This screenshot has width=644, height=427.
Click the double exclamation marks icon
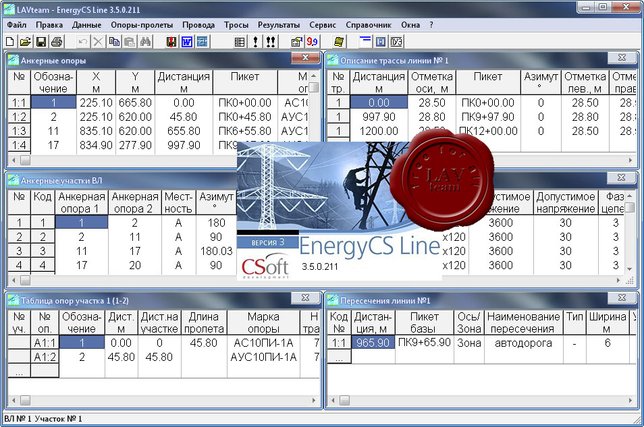271,41
